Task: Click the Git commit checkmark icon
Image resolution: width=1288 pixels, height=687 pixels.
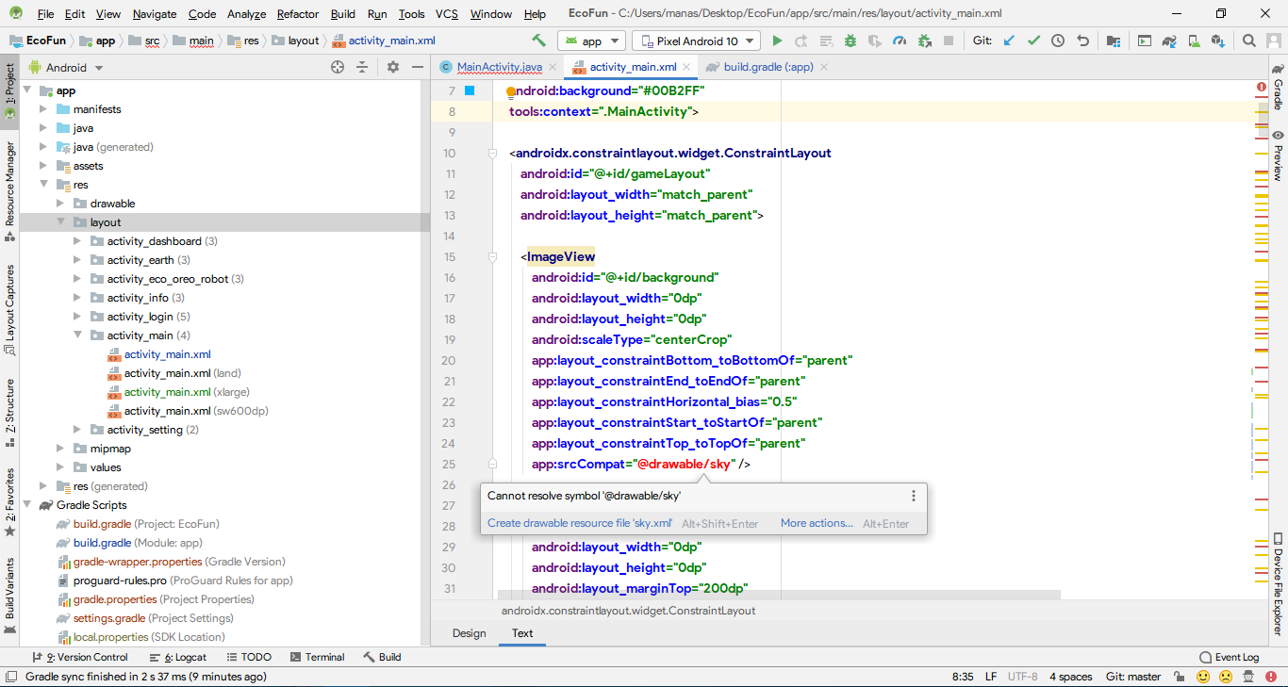Action: pos(1033,41)
